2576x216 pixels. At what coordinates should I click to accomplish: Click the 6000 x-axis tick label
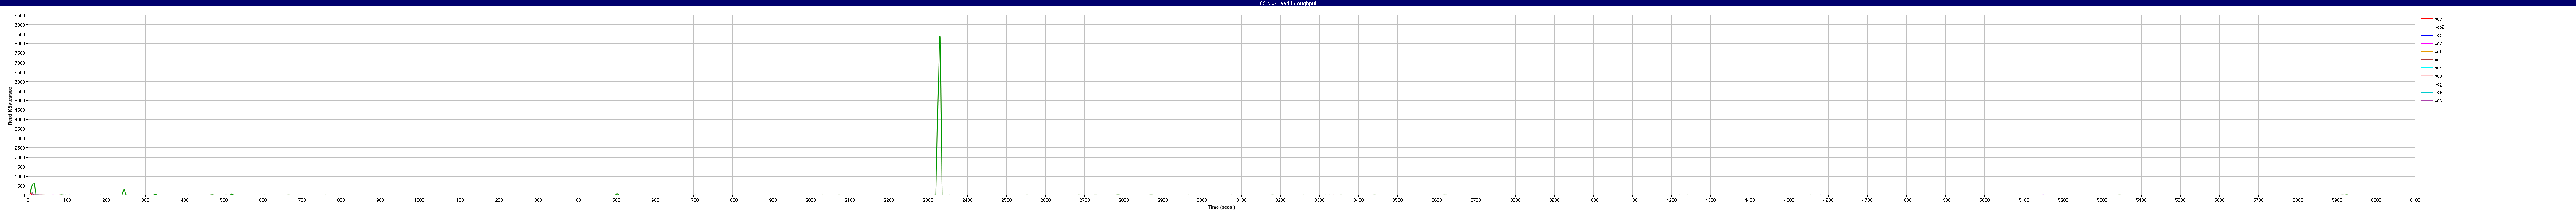[x=2375, y=200]
